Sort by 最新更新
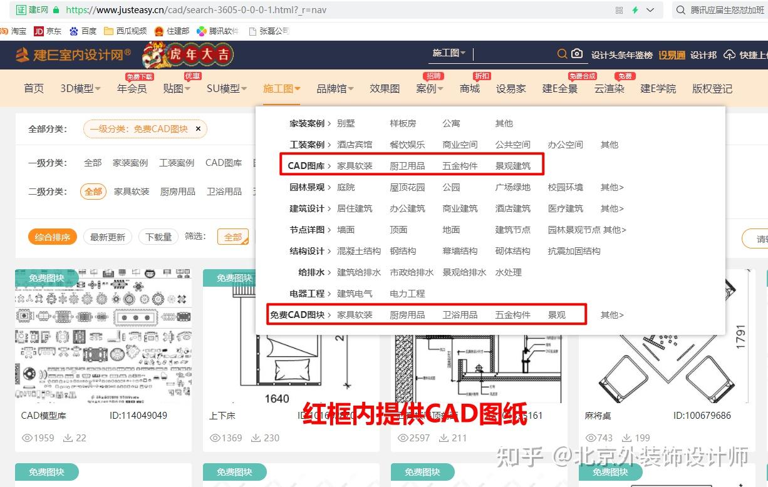 click(x=108, y=237)
